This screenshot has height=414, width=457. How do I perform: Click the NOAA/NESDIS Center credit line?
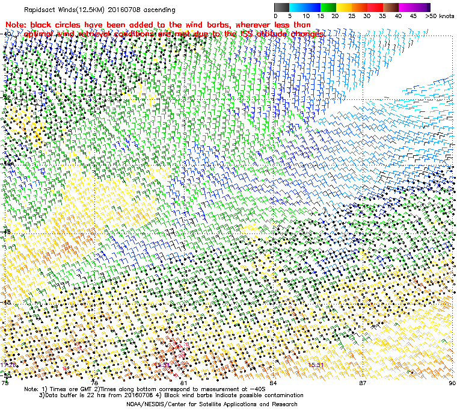pos(212,404)
